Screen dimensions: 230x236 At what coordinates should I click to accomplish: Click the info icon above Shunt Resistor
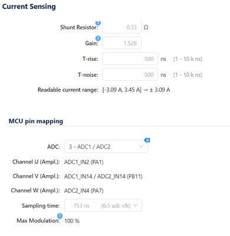[98, 23]
